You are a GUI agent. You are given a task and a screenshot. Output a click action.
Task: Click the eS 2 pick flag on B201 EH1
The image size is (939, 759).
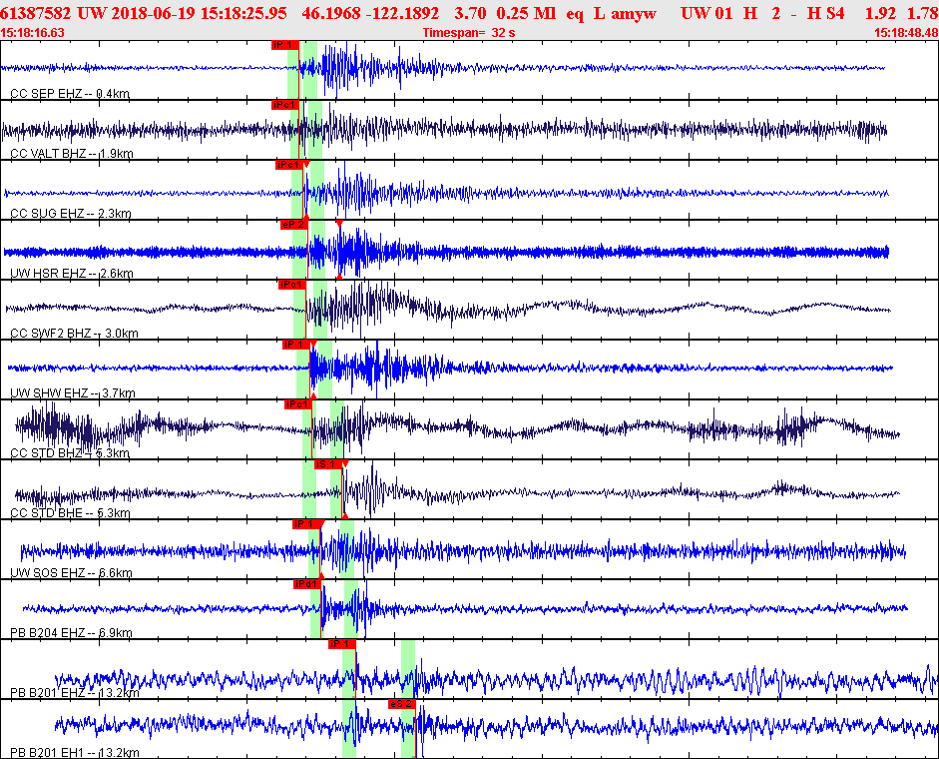pyautogui.click(x=400, y=704)
